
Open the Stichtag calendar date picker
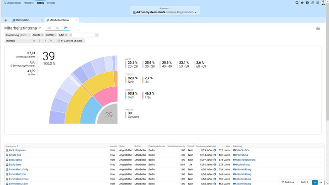59,41
